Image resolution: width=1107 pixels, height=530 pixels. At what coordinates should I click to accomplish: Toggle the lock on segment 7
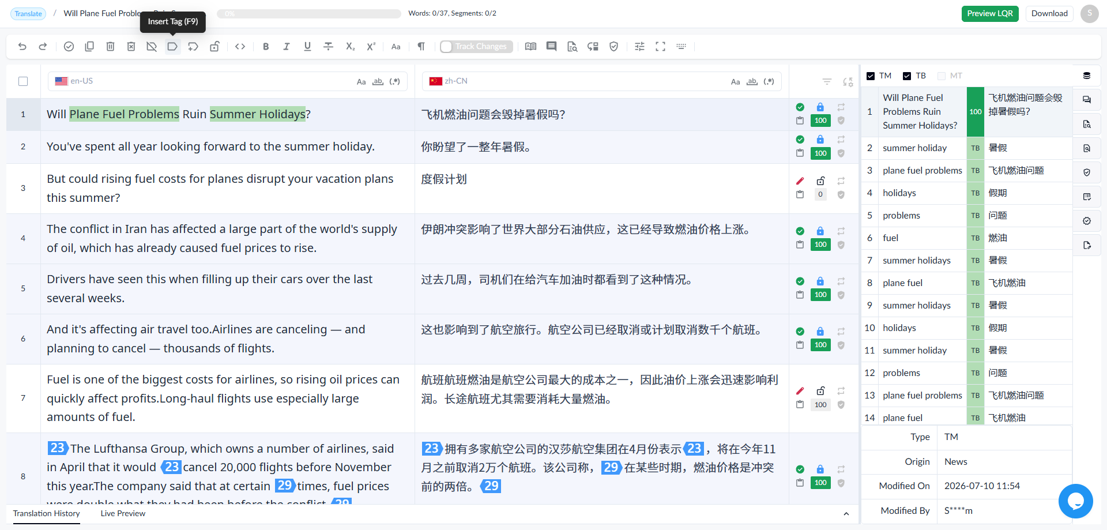tap(820, 390)
